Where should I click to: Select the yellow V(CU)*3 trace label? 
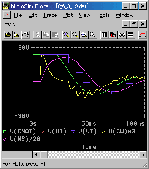(122, 132)
